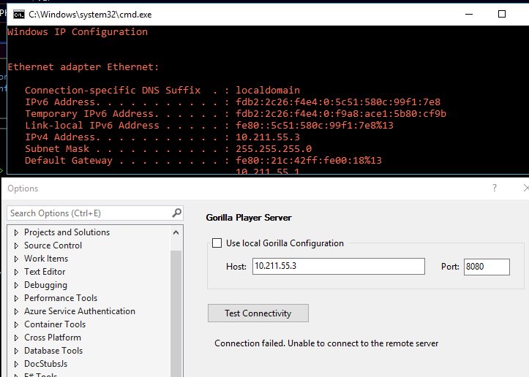The image size is (529, 377).
Task: Expand Database Tools node arrow
Action: (16, 351)
